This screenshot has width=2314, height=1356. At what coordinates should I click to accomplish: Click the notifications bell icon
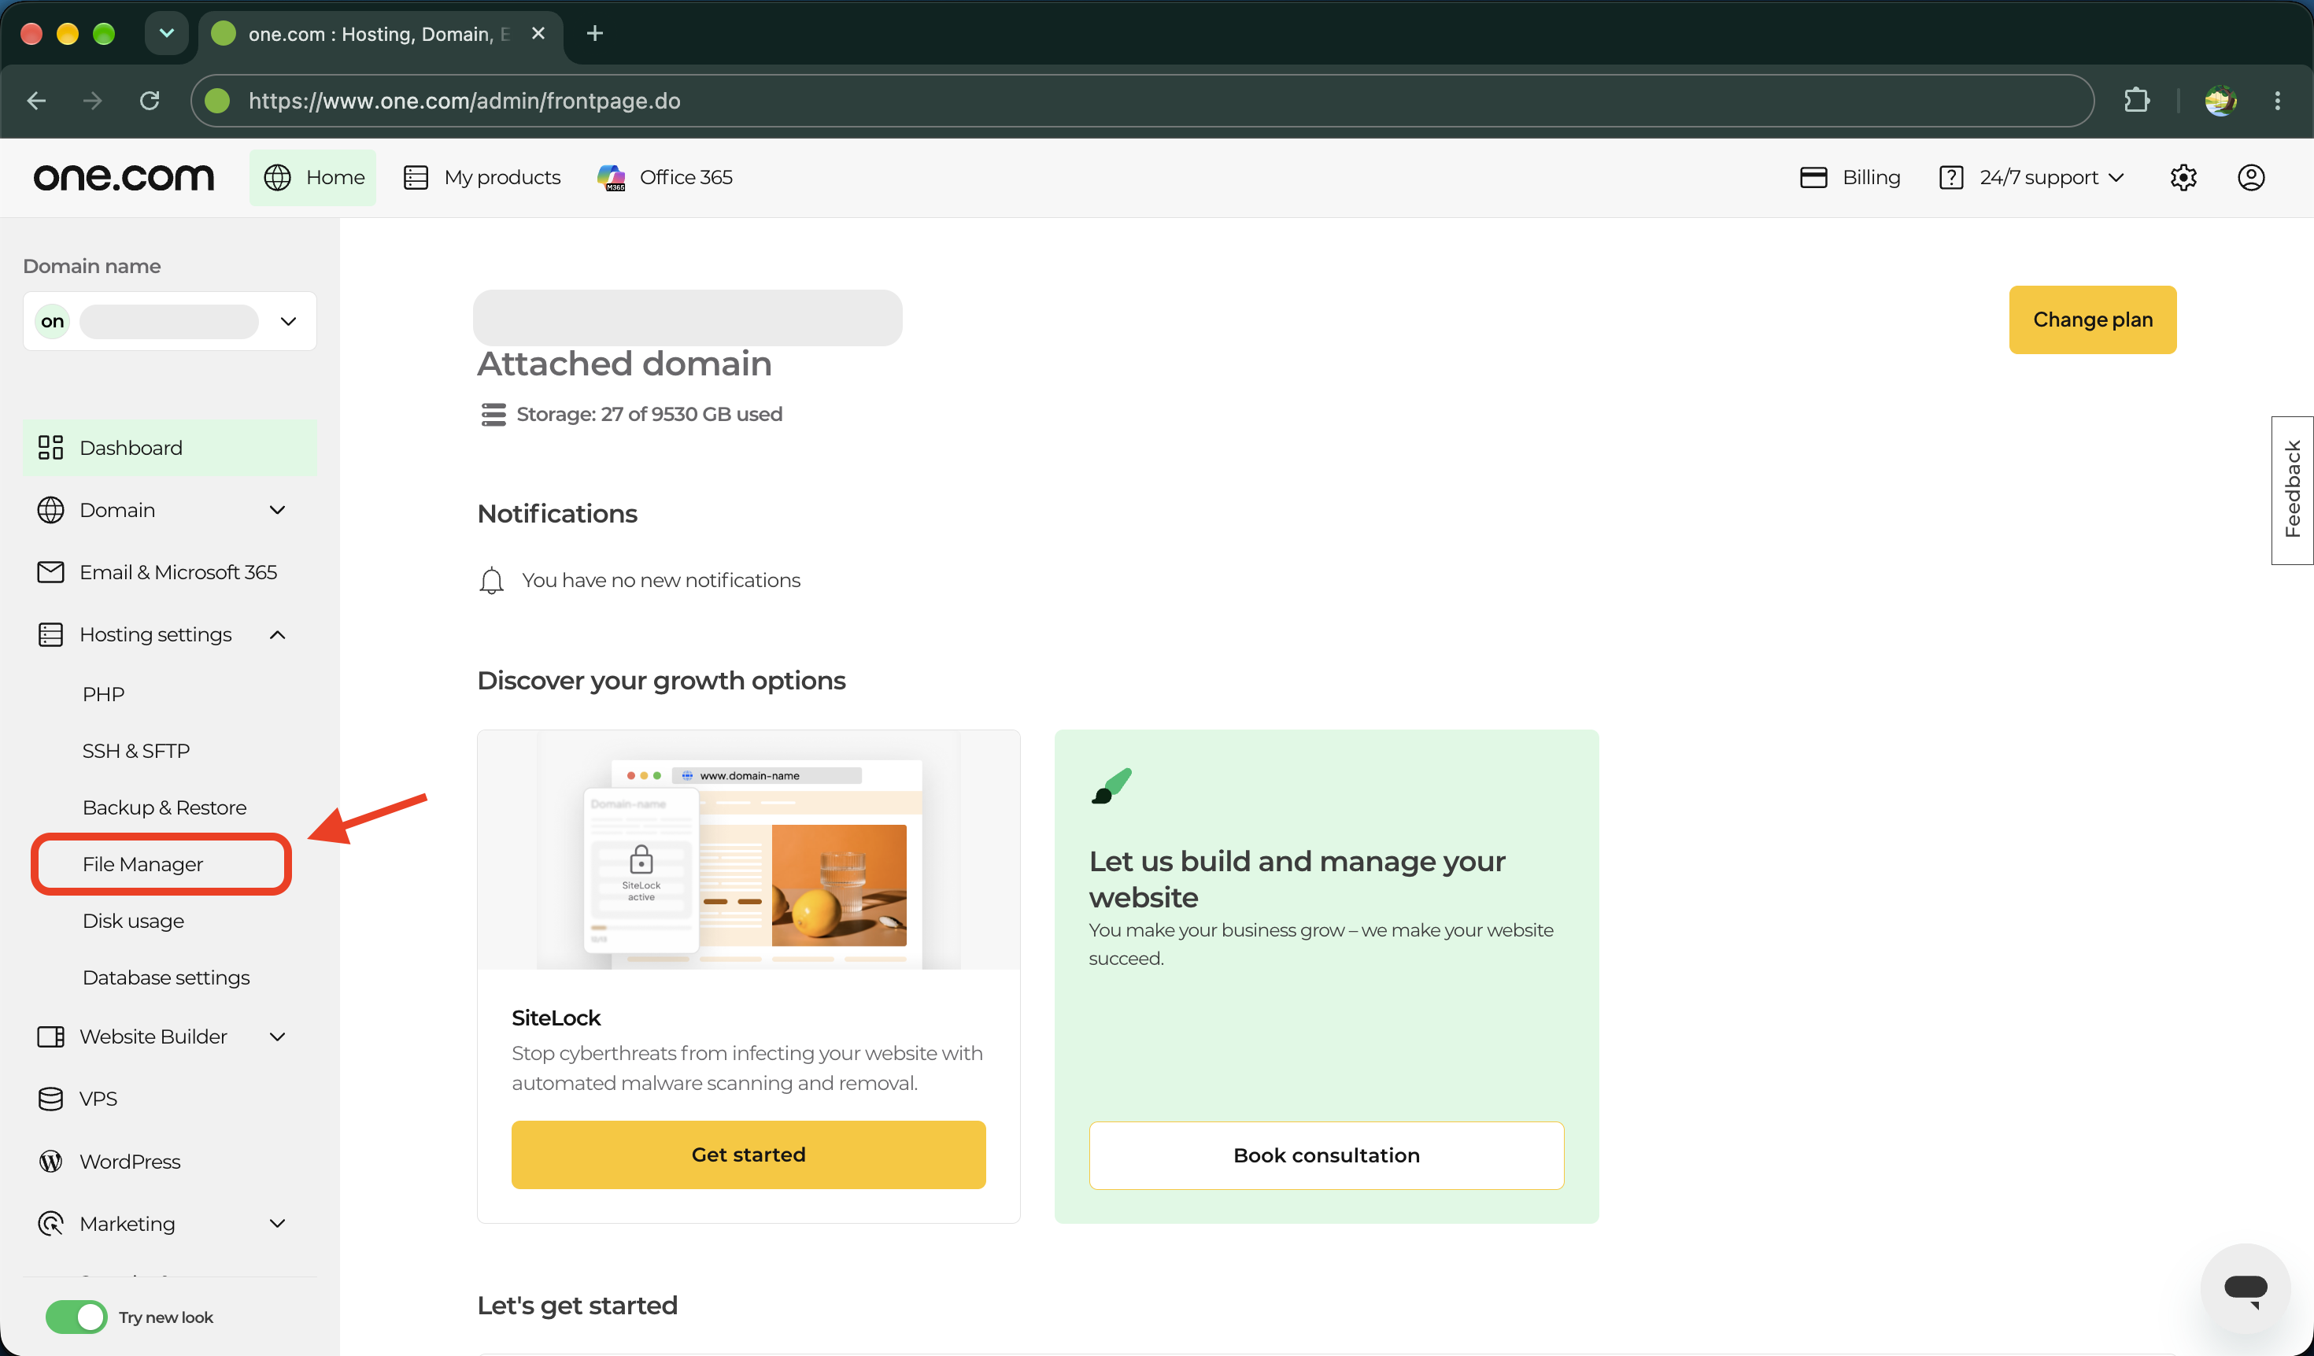(491, 580)
